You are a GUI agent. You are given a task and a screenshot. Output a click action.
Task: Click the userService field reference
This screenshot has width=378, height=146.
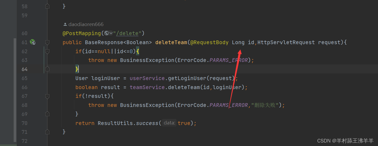click(147, 78)
